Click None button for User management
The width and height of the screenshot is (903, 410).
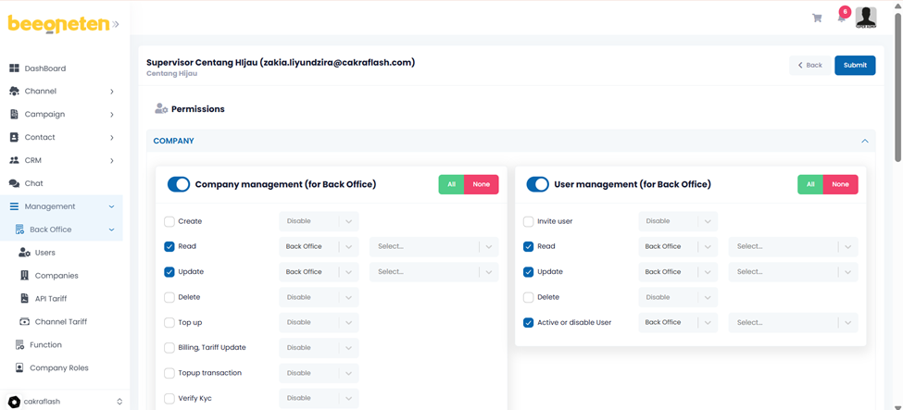(840, 184)
